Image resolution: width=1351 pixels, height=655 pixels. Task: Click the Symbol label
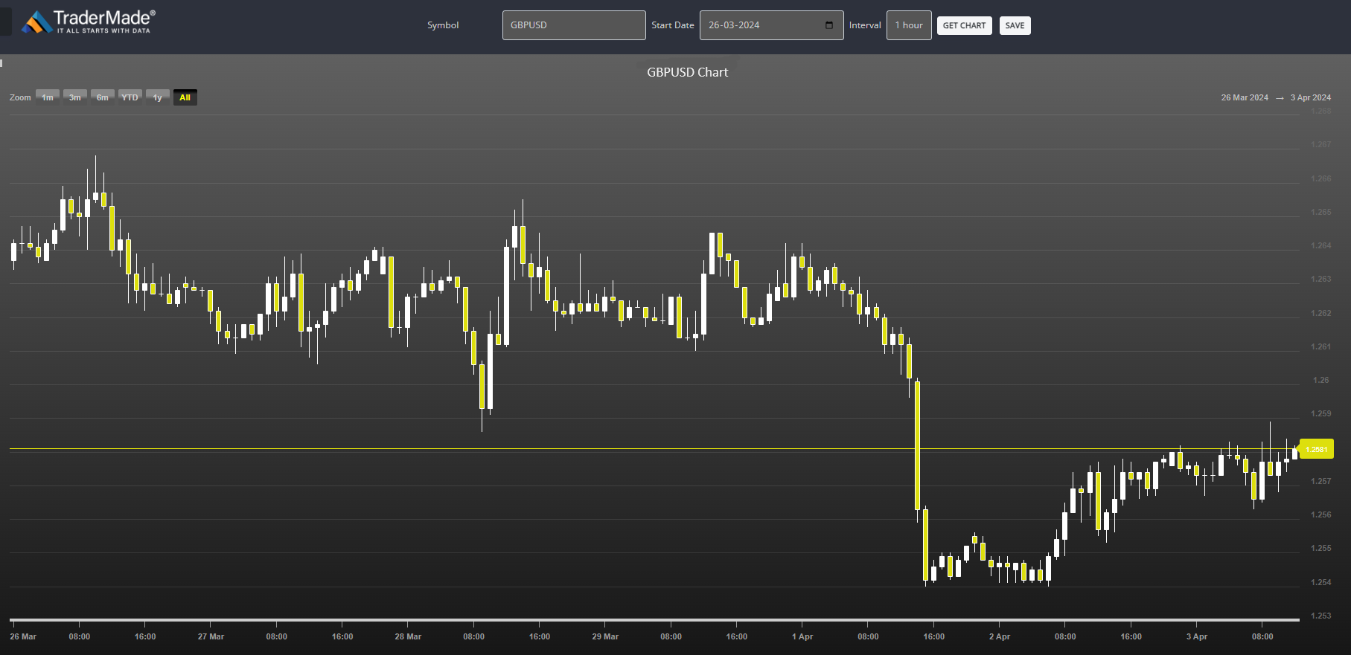443,25
